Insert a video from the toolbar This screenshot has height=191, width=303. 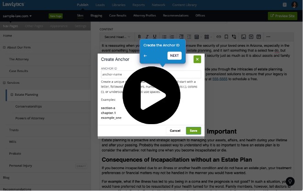click(251, 37)
